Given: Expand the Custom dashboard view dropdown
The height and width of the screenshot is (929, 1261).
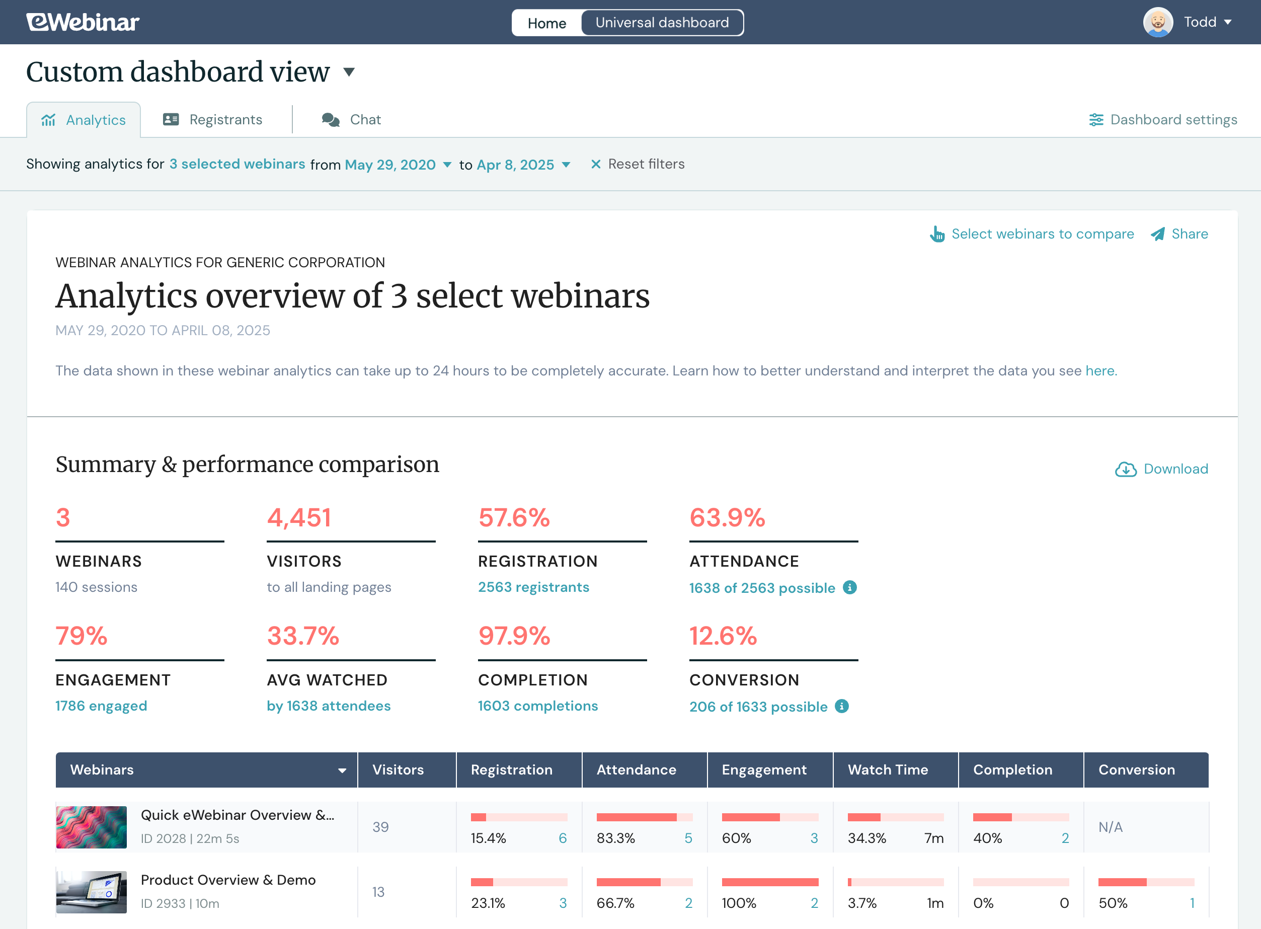Looking at the screenshot, I should [x=349, y=72].
